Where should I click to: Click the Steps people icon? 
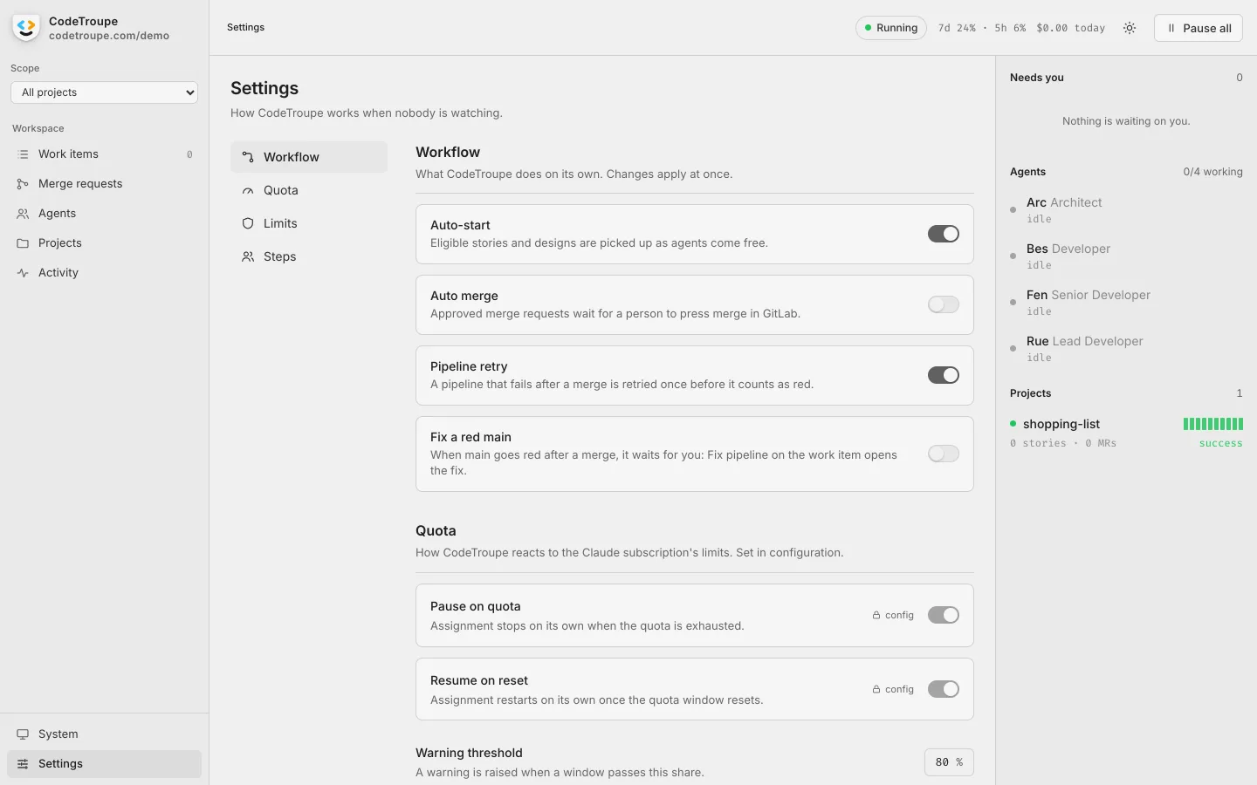coord(248,256)
